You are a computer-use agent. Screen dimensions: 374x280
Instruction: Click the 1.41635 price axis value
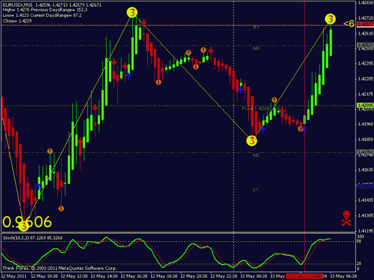click(366, 170)
